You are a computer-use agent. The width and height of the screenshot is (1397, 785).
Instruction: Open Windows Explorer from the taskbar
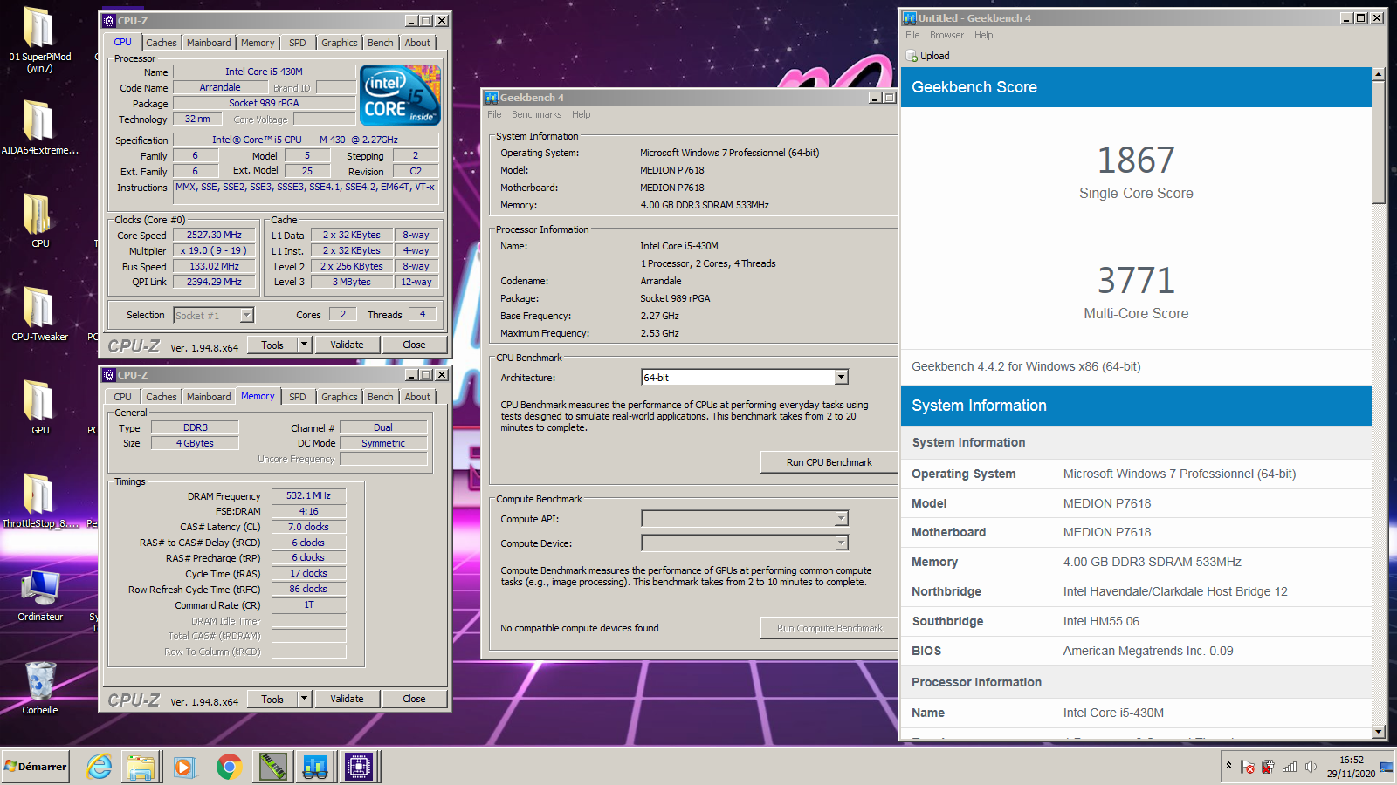tap(141, 767)
